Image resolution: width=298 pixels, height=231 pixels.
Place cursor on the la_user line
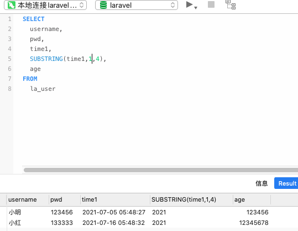tap(43, 89)
